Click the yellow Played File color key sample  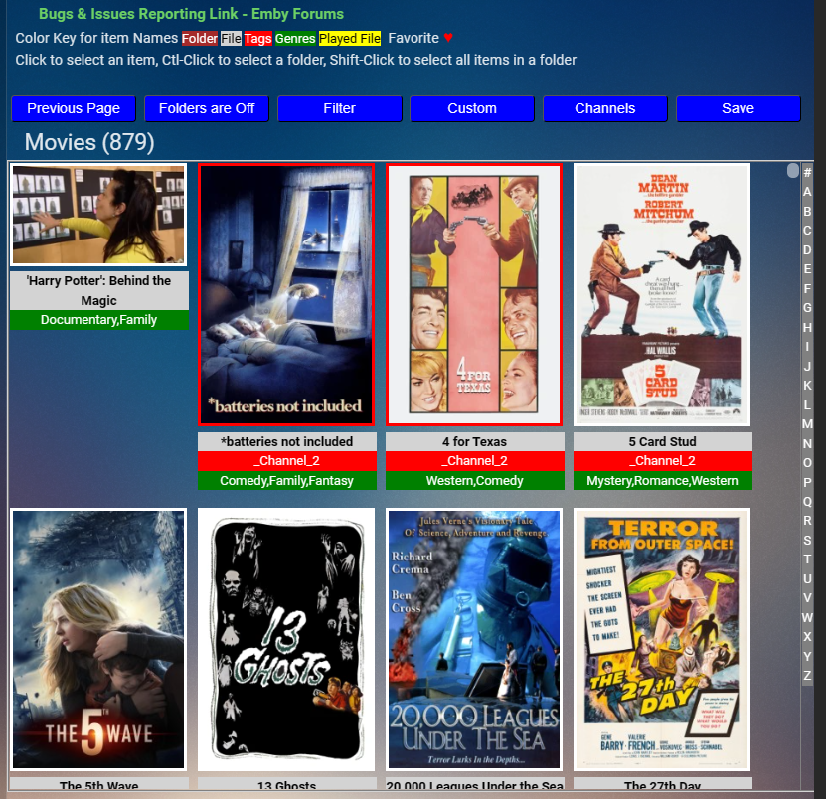[350, 39]
